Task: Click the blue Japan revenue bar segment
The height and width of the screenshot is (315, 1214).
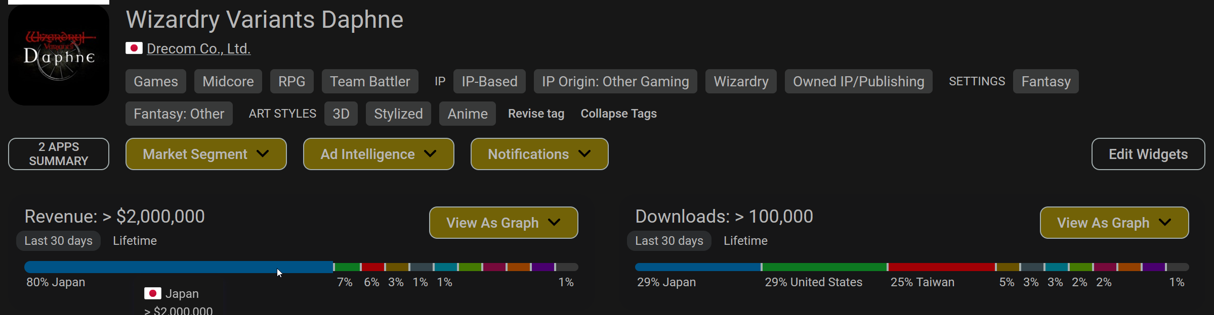Action: click(179, 267)
